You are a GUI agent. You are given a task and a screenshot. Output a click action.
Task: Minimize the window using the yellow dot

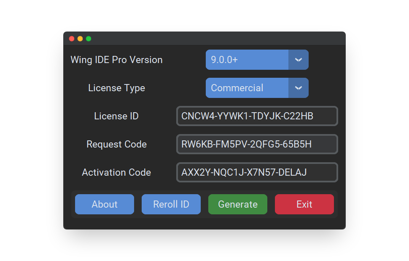(x=80, y=39)
